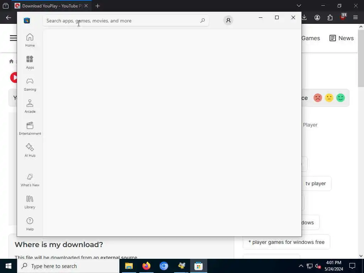Open the Games link on the webpage
Screen dimensions: 364x273
point(311,38)
